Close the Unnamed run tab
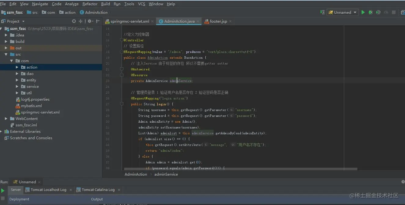Viewport: 405px width, 205px height. pyautogui.click(x=39, y=182)
